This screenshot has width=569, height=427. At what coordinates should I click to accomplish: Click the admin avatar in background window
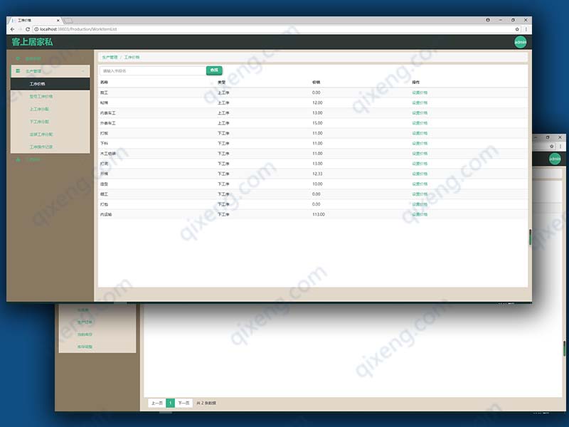(554, 159)
